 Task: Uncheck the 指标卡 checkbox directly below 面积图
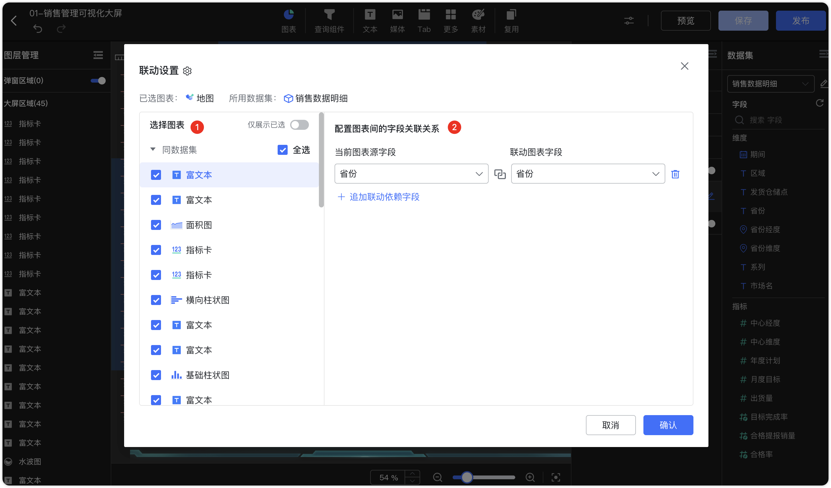[x=156, y=250]
